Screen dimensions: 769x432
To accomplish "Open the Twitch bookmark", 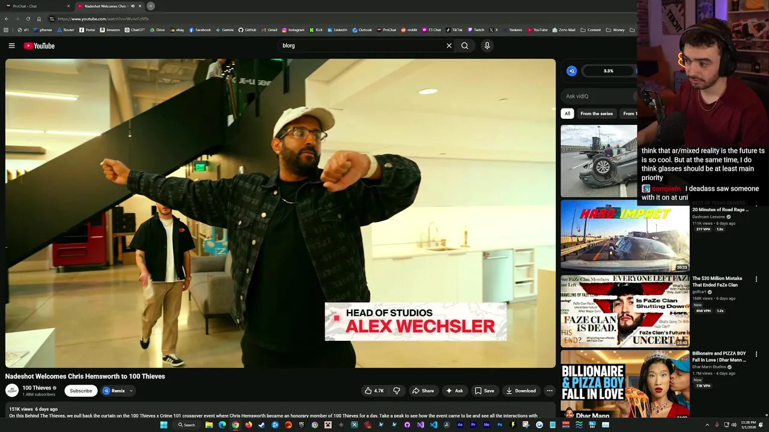I will point(476,30).
